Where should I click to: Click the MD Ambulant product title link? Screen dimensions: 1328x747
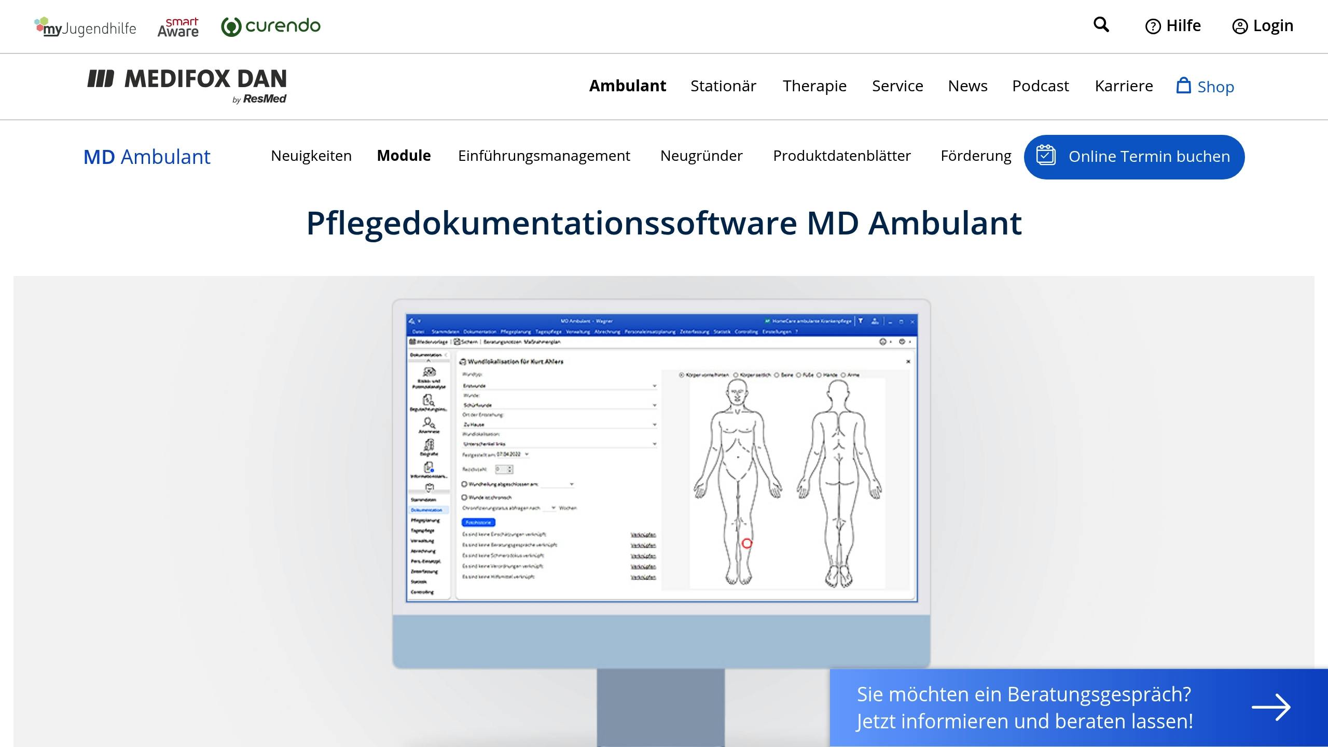(147, 157)
